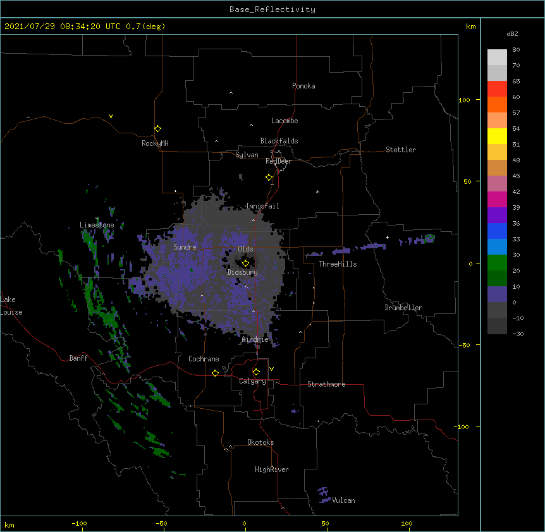Click the Sylvan label on the map
This screenshot has height=532, width=545.
point(247,155)
